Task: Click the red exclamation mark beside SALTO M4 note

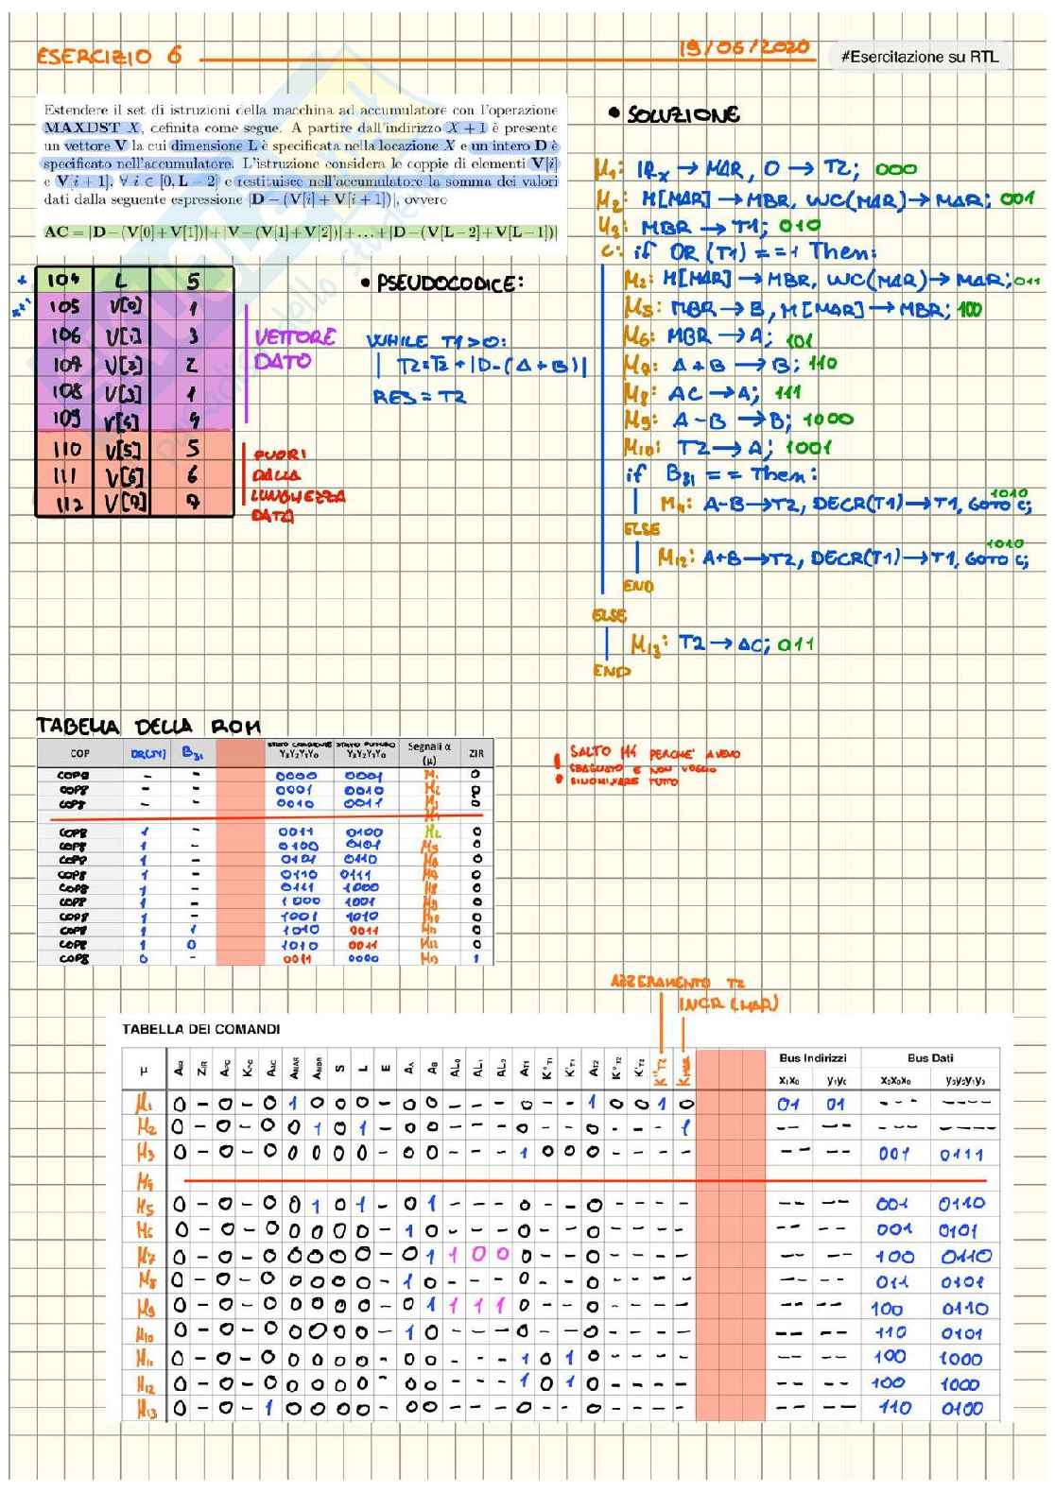Action: pos(559,766)
